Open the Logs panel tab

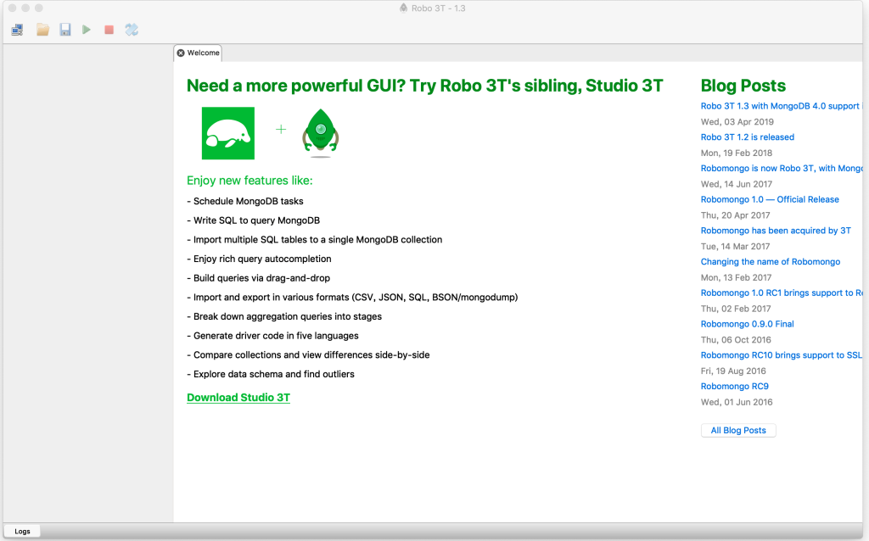pyautogui.click(x=22, y=532)
